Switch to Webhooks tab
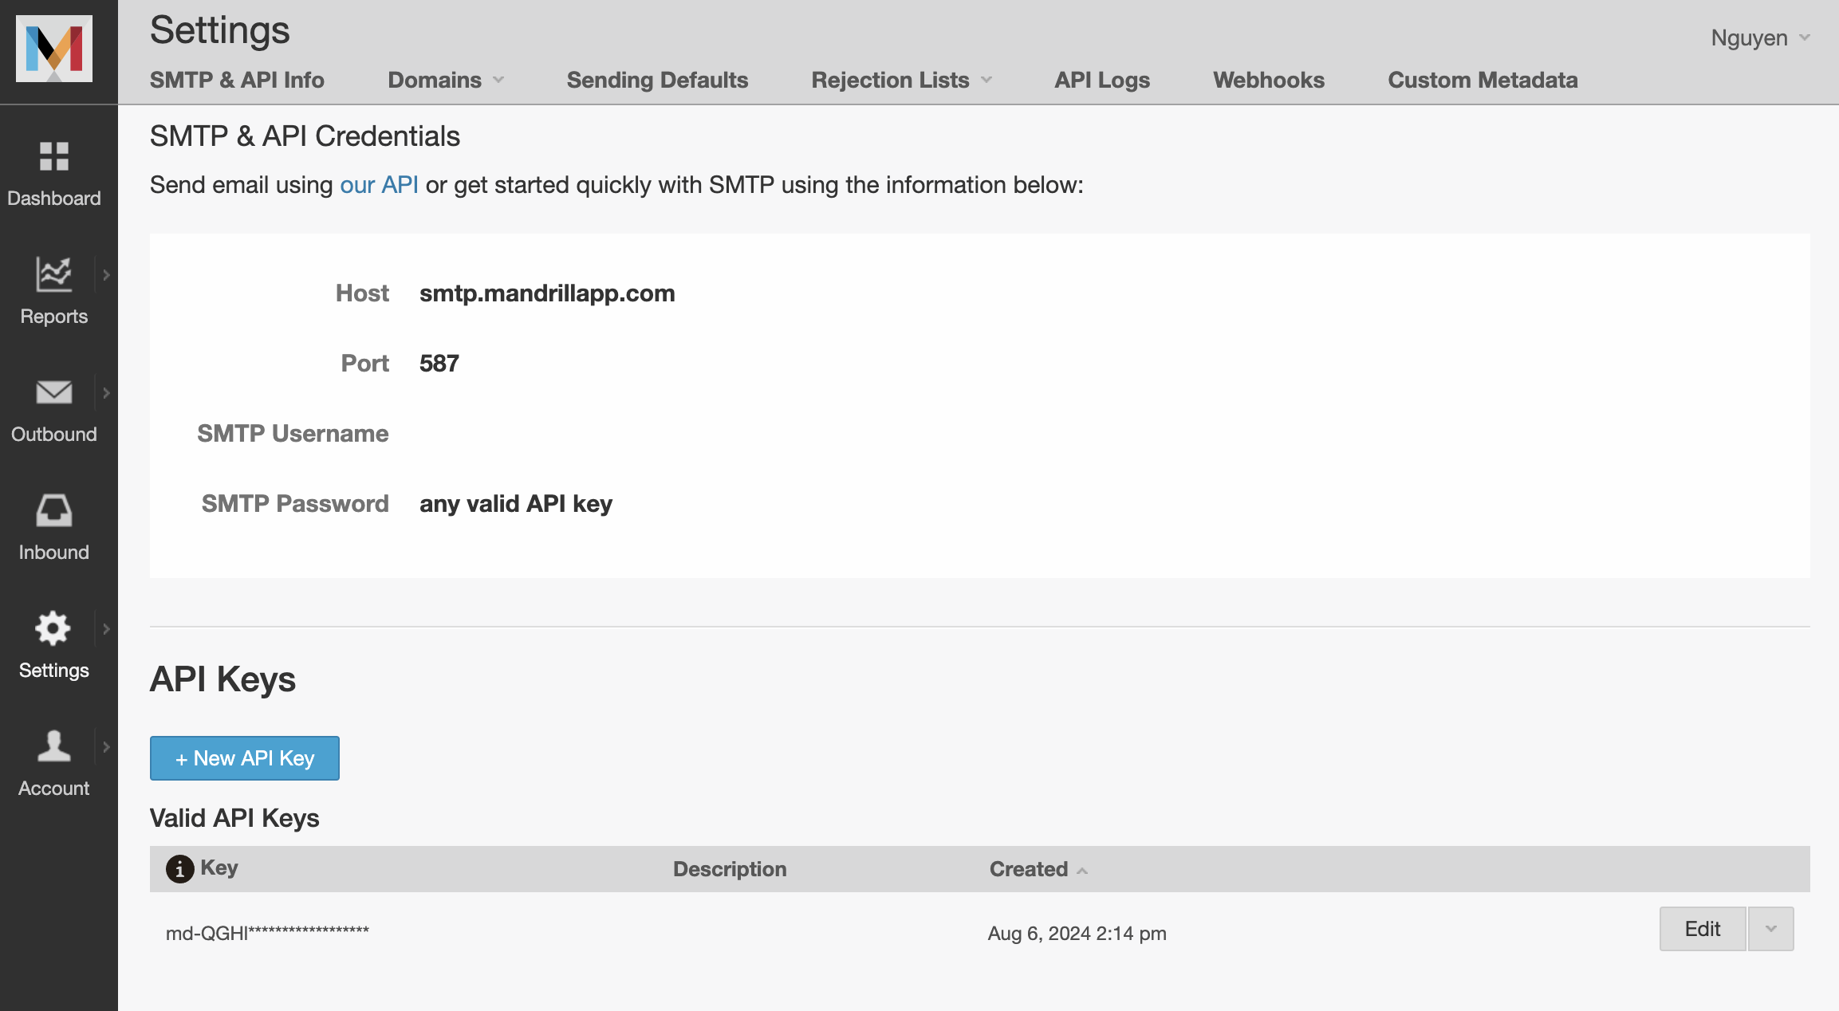Image resolution: width=1839 pixels, height=1011 pixels. coord(1269,80)
